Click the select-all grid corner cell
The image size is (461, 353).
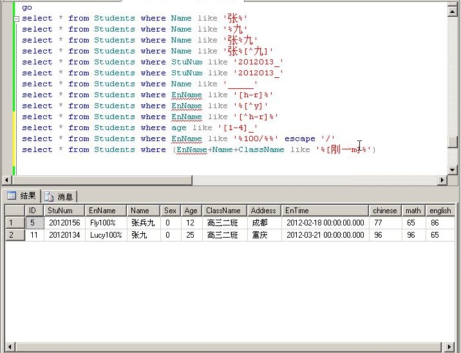point(15,211)
